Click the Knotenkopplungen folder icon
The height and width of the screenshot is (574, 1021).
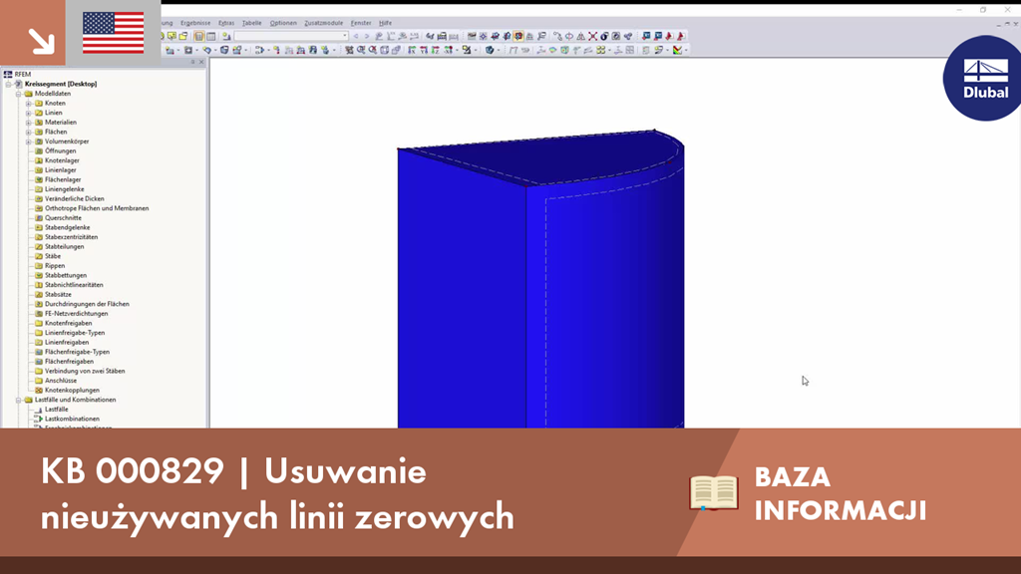39,391
